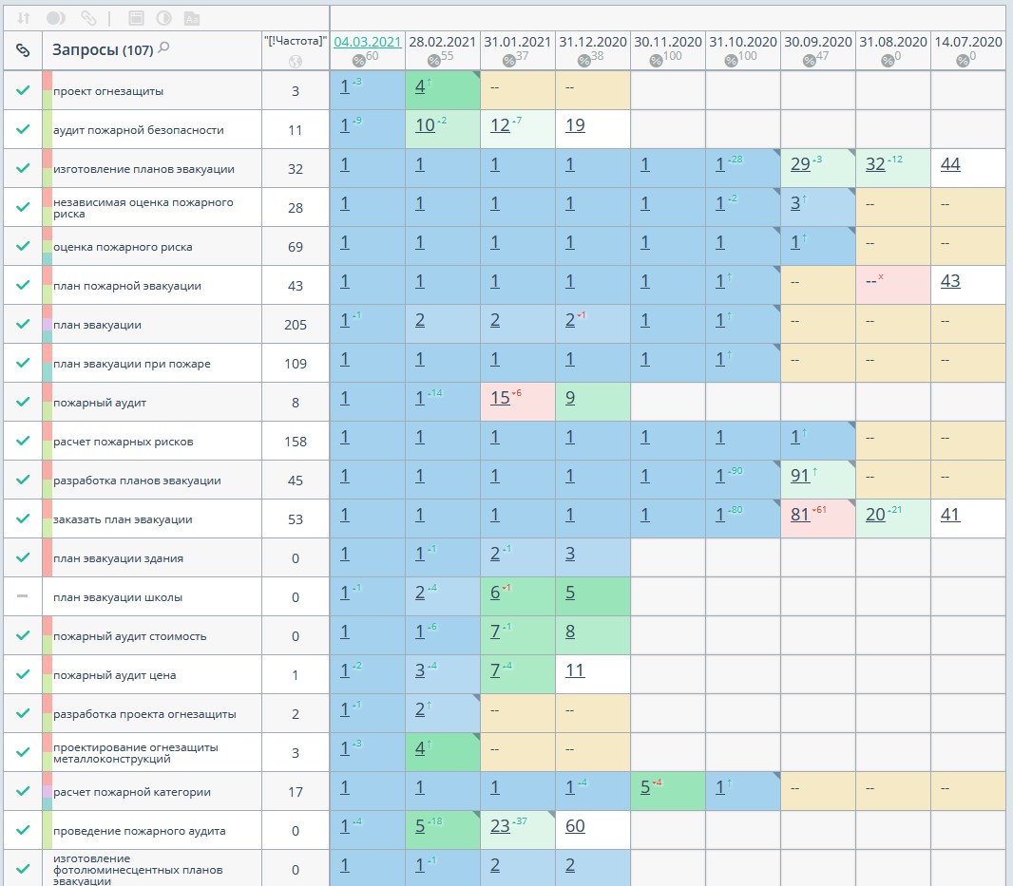Viewport: 1013px width, 886px height.
Task: Open search next to Запросы (107)
Action: [163, 48]
